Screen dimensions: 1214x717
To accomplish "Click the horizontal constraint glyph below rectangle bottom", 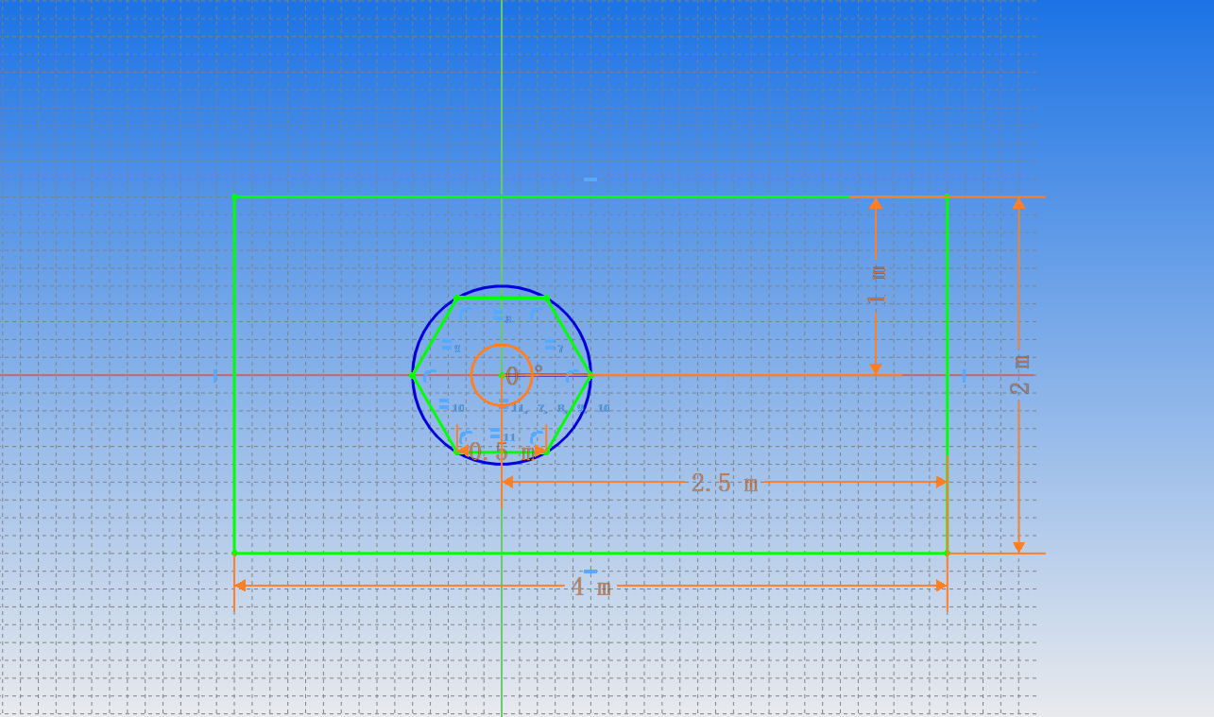I will 590,572.
